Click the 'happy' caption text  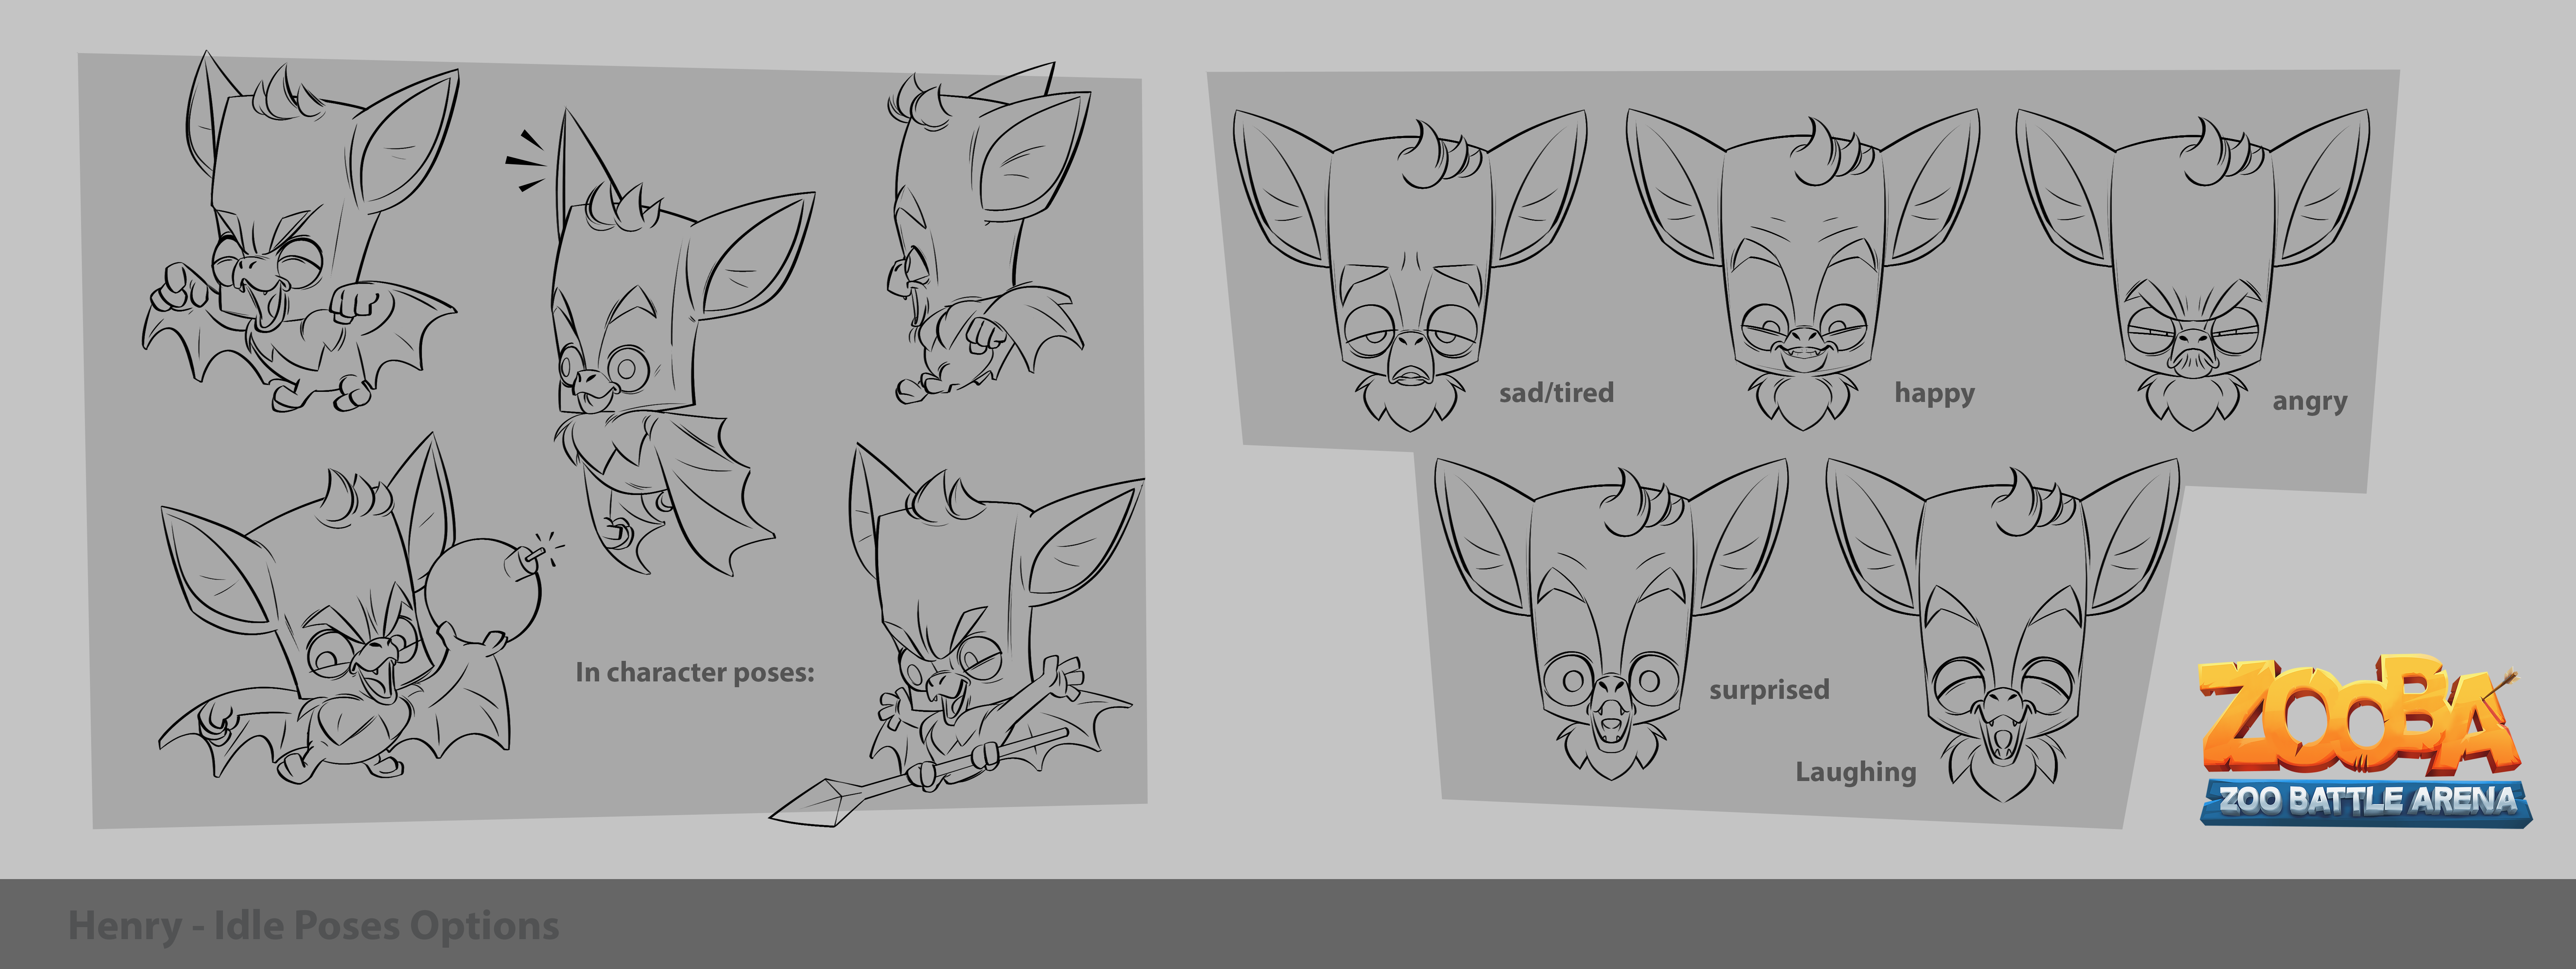click(1934, 393)
